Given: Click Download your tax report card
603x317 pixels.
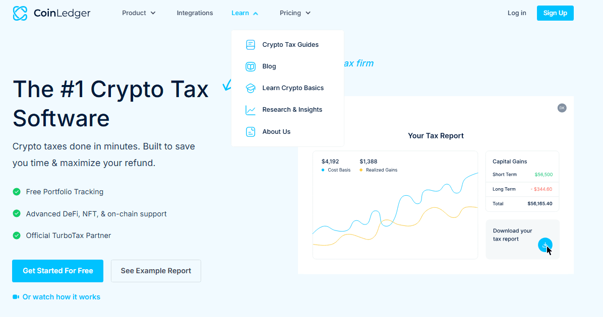Looking at the screenshot, I should (x=522, y=240).
